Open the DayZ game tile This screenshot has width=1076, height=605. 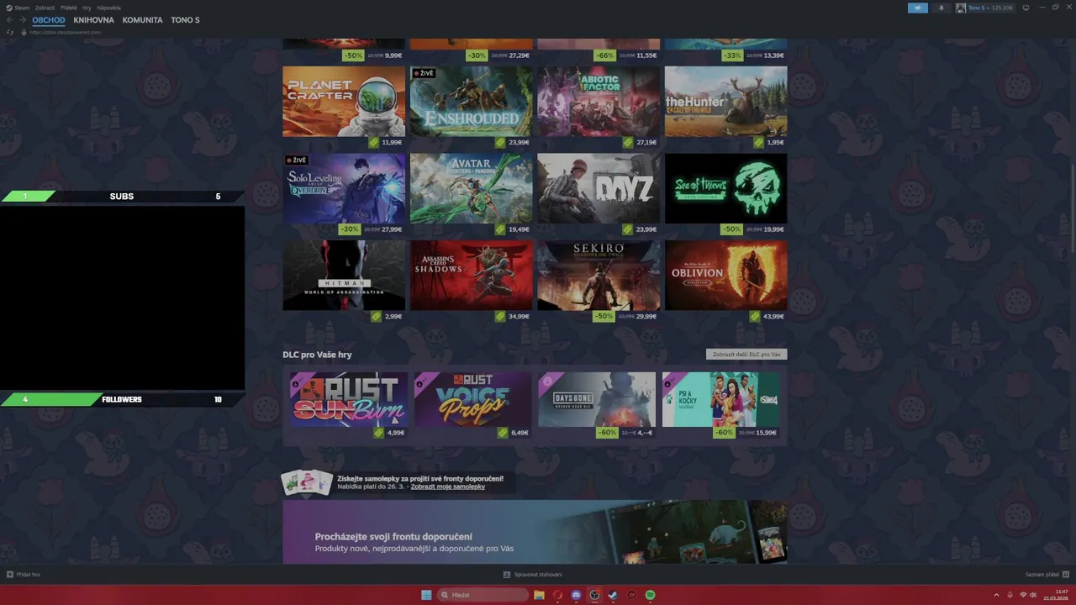(599, 188)
